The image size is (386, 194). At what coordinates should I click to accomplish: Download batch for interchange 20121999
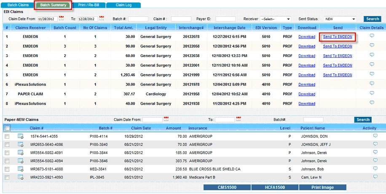pos(307,75)
